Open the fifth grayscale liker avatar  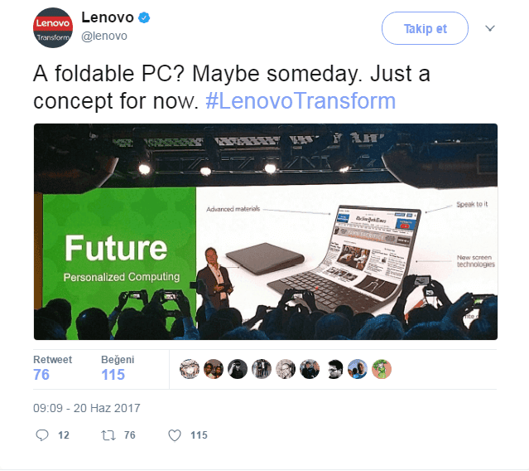click(286, 369)
